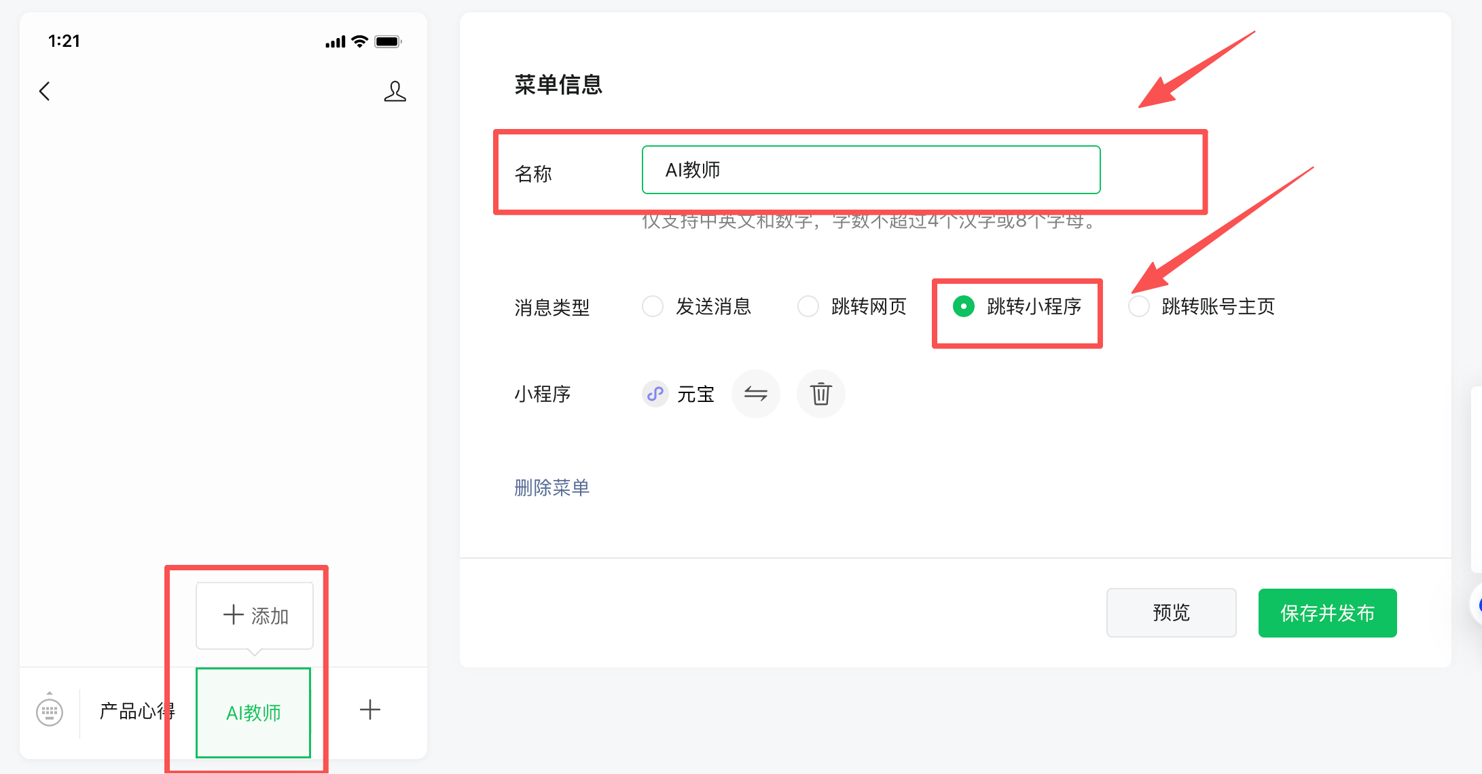Focus the 名称 input field
Viewport: 1482px width, 774px height.
871,170
